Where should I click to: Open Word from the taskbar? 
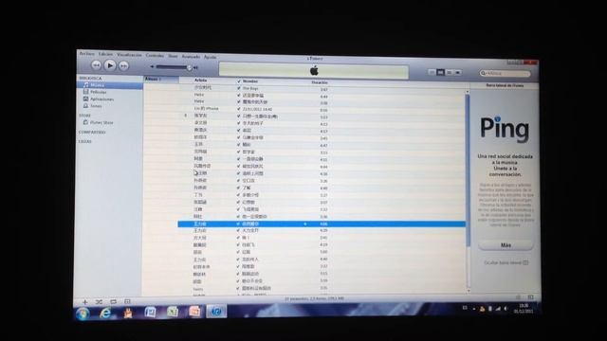tap(150, 312)
